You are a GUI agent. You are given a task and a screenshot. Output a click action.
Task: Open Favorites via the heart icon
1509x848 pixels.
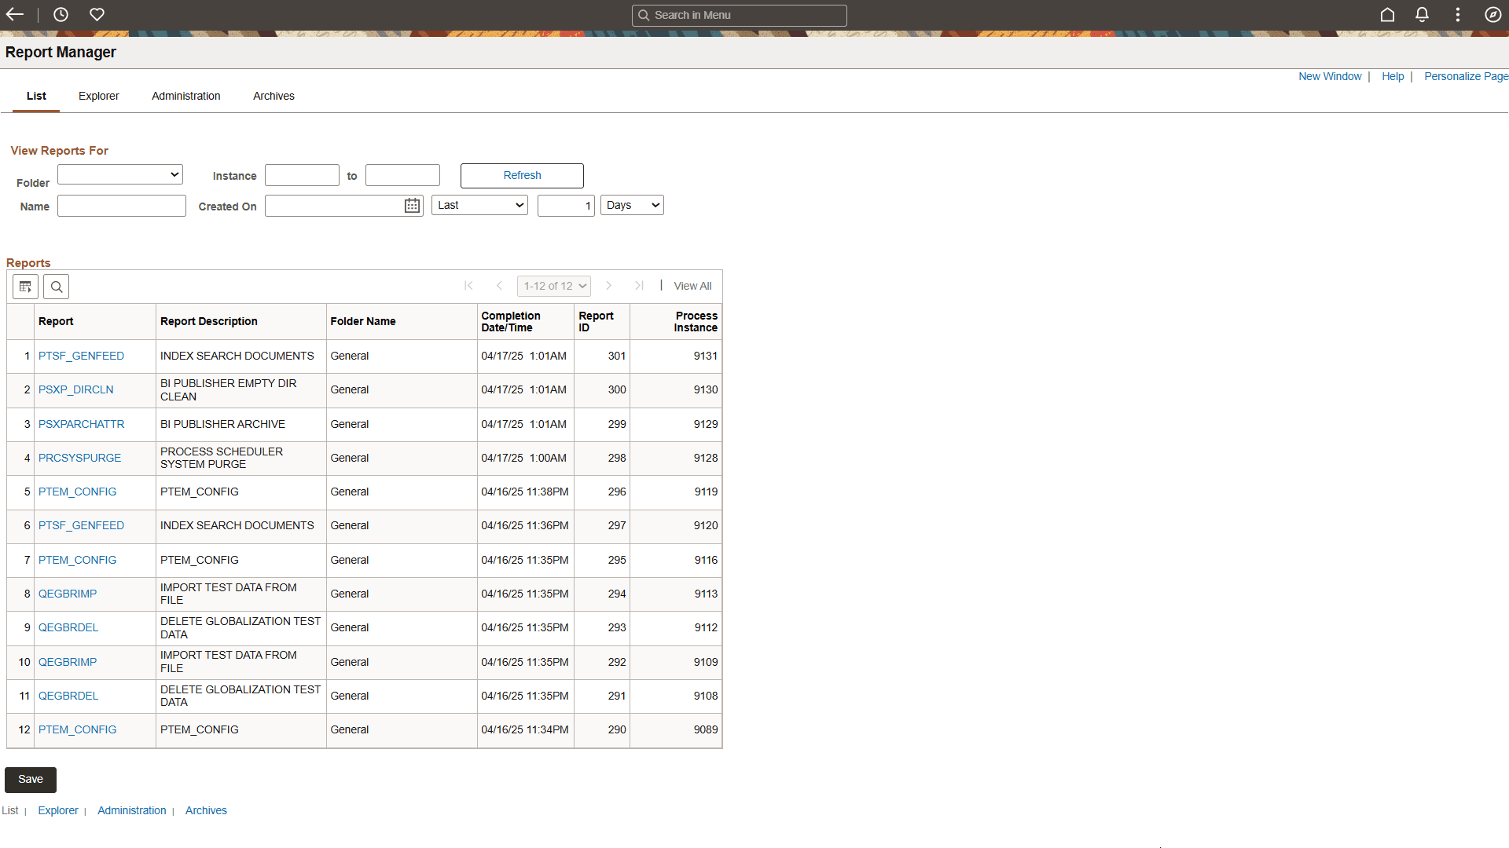(x=97, y=14)
